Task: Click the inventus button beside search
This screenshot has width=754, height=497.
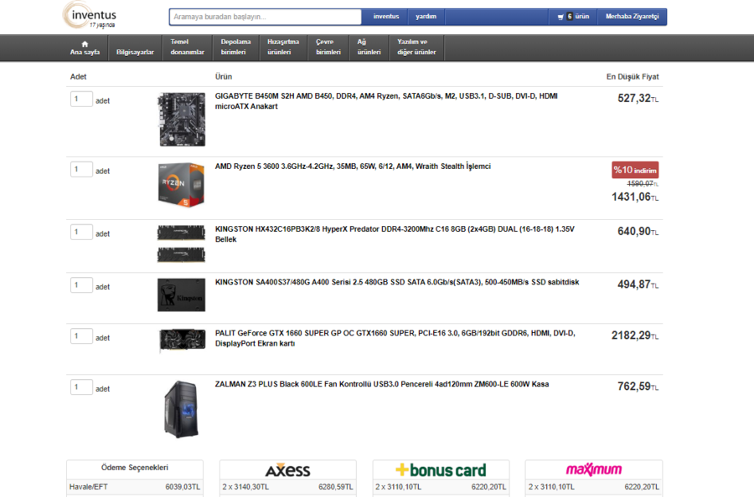Action: click(386, 17)
